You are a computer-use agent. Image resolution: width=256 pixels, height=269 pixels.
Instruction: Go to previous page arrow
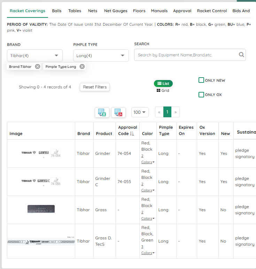pyautogui.click(x=159, y=112)
